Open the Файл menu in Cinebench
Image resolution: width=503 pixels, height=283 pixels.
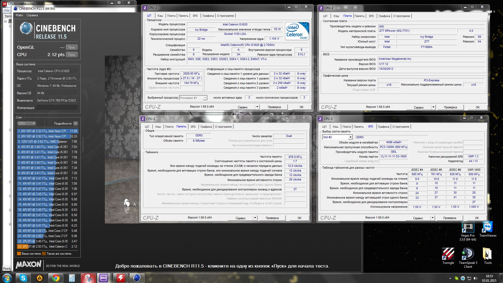tap(19, 15)
